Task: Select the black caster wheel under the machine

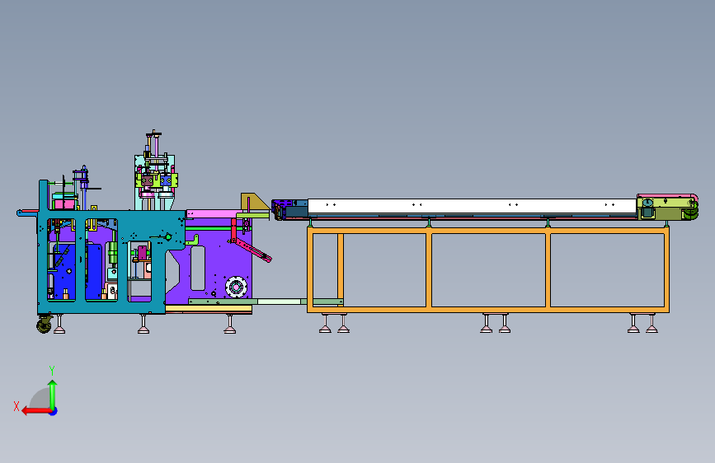Action: [45, 325]
